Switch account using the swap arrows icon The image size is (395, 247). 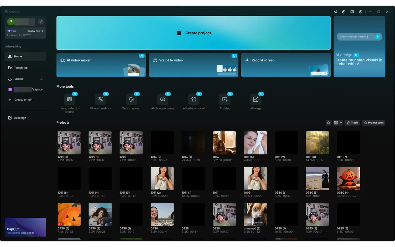point(41,22)
